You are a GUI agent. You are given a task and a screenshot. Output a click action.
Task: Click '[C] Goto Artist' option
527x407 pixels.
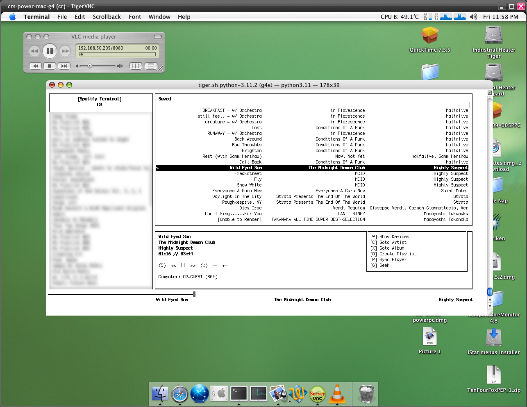tap(388, 242)
